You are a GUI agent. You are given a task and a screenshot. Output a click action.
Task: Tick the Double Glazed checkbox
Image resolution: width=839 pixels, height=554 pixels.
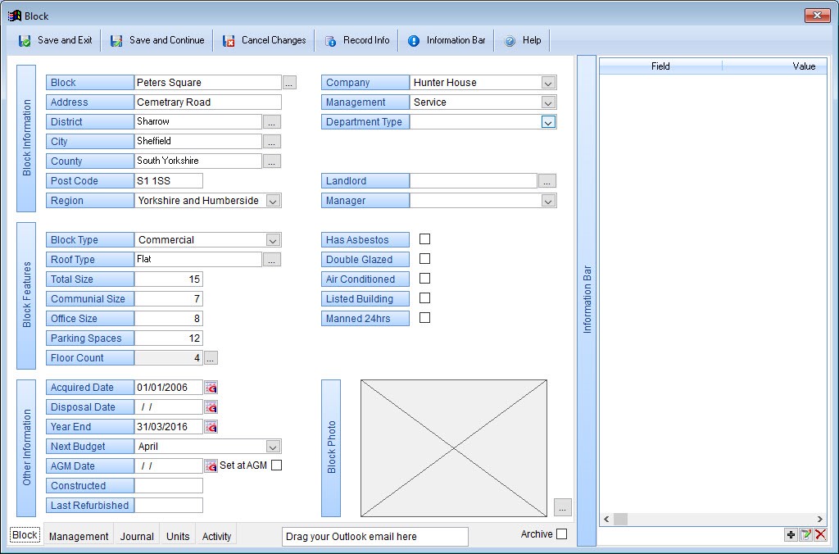[424, 259]
